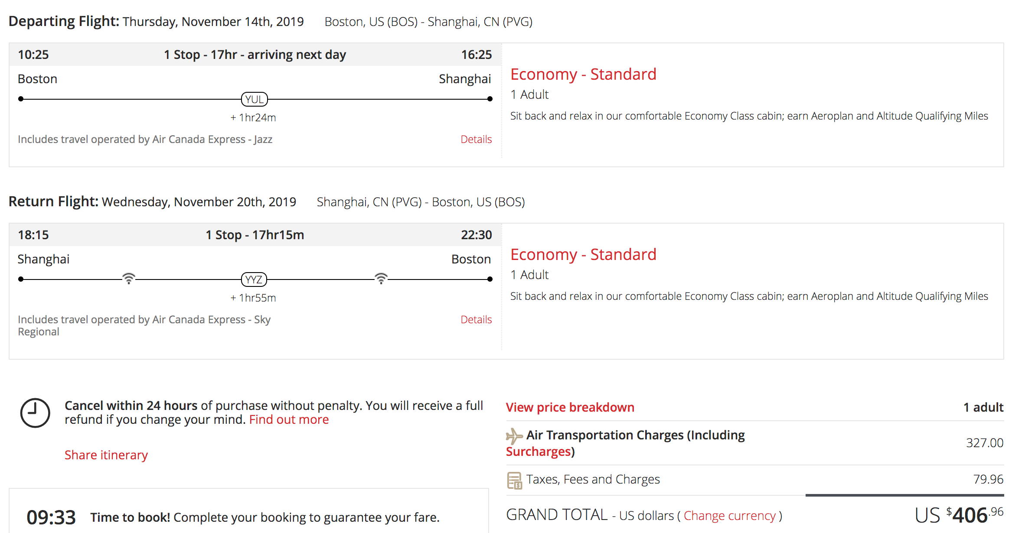Viewport: 1012px width, 533px height.
Task: Select return flight Economy - Standard heading
Action: click(583, 254)
